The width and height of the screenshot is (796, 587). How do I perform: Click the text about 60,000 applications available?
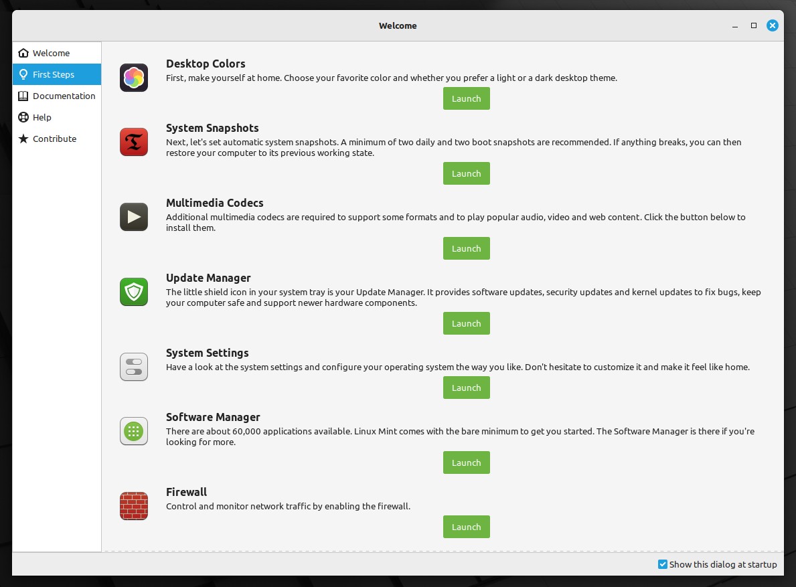point(460,436)
